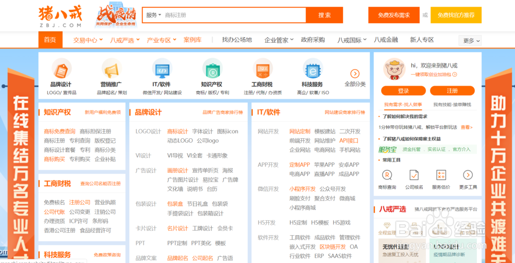The width and height of the screenshot is (515, 263).
Task: Open the 新人专区 nav item
Action: point(422,40)
